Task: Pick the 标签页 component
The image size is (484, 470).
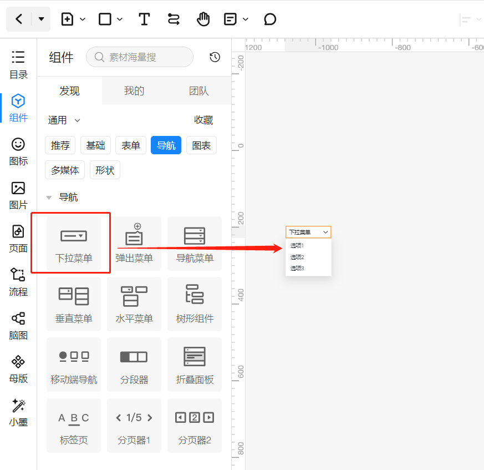Action: (74, 426)
